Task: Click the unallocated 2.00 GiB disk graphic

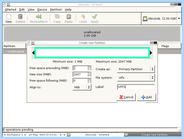Action: [92, 34]
